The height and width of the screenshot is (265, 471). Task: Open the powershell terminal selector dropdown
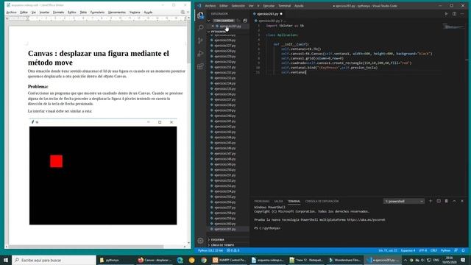pos(404,201)
